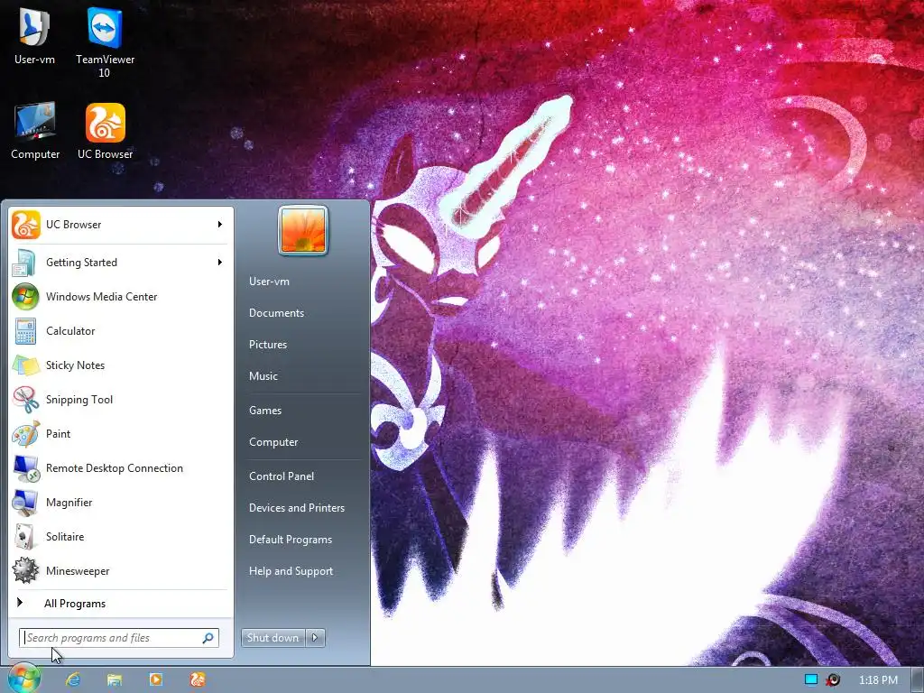Open the TeamViewer 10 desktop icon

click(105, 42)
